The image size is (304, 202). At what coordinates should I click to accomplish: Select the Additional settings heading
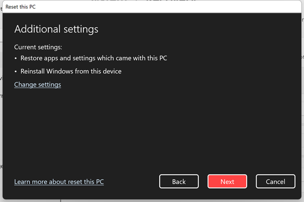[x=56, y=29]
